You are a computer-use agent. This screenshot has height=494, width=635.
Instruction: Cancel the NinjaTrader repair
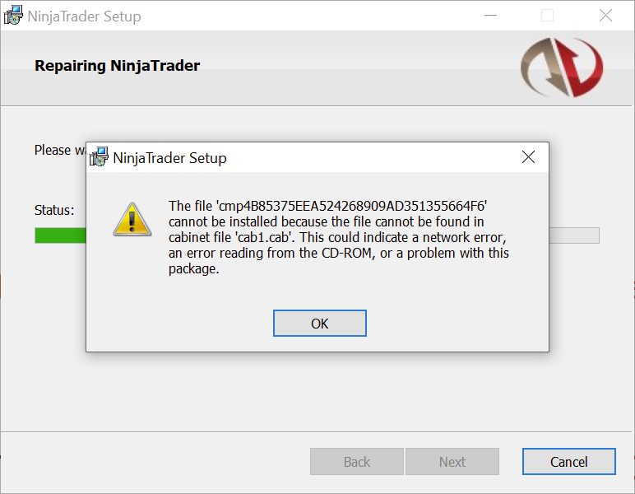pyautogui.click(x=568, y=462)
